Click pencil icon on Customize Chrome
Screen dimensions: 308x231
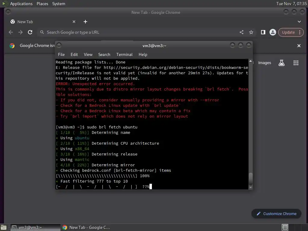(258, 214)
